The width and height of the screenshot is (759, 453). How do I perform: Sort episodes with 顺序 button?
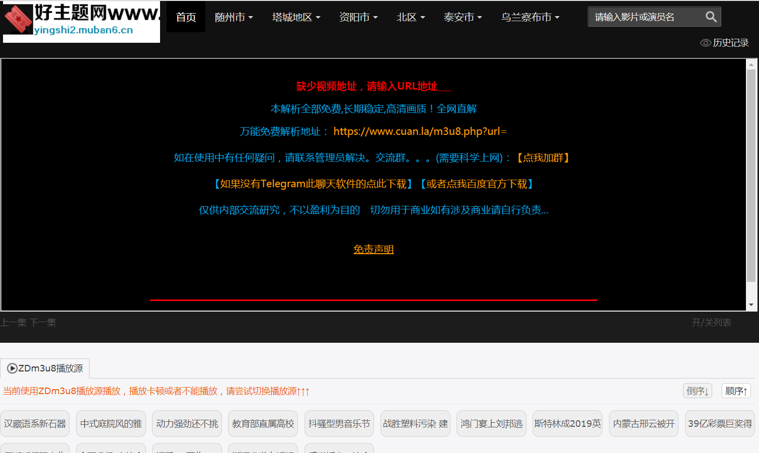pyautogui.click(x=736, y=391)
